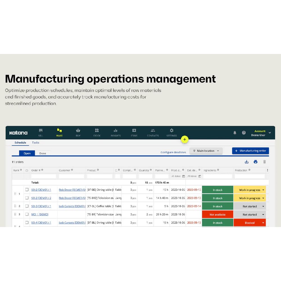This screenshot has width=281, height=281.
Task: Open the Make section icon
Action: (59, 130)
